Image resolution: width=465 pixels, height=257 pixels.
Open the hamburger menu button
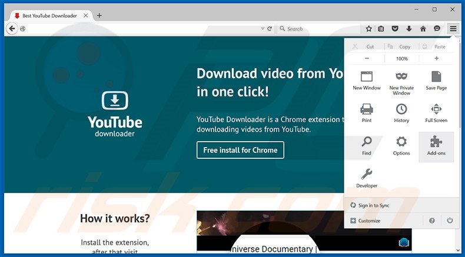tap(453, 29)
